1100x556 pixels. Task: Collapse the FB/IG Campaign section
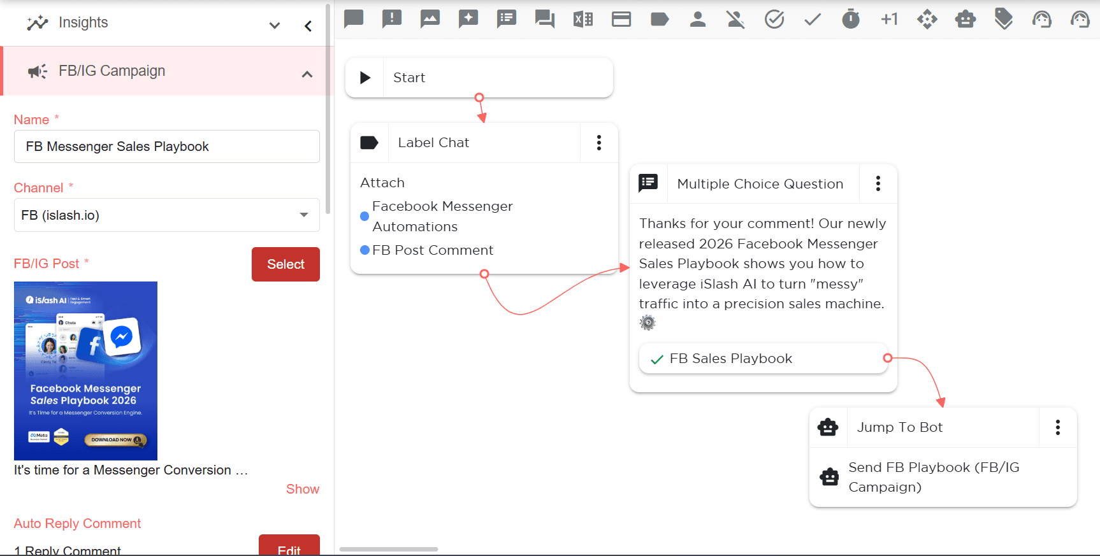(x=307, y=74)
